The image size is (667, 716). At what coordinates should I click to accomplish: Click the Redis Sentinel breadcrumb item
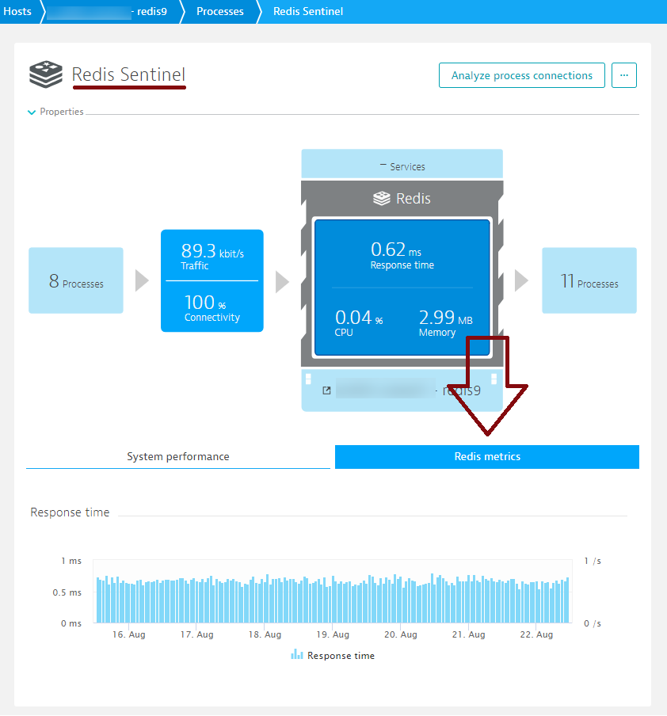tap(308, 11)
